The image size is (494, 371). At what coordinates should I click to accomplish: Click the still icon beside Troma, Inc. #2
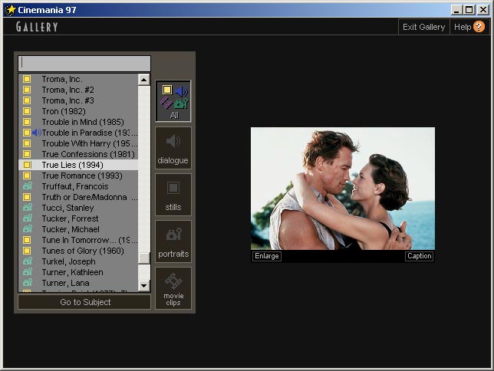click(x=27, y=90)
